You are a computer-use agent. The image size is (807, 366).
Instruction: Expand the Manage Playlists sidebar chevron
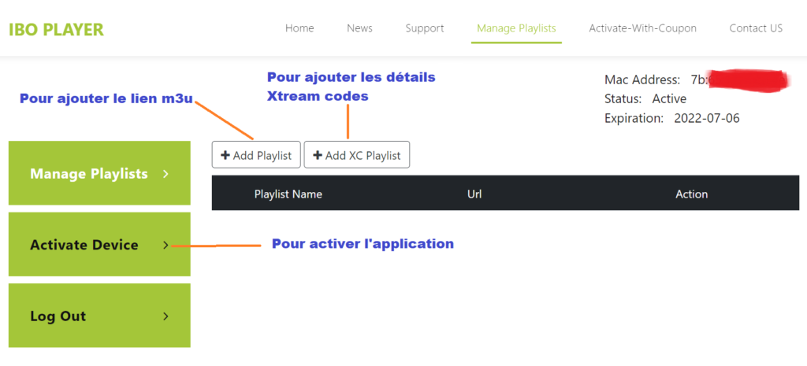point(165,174)
